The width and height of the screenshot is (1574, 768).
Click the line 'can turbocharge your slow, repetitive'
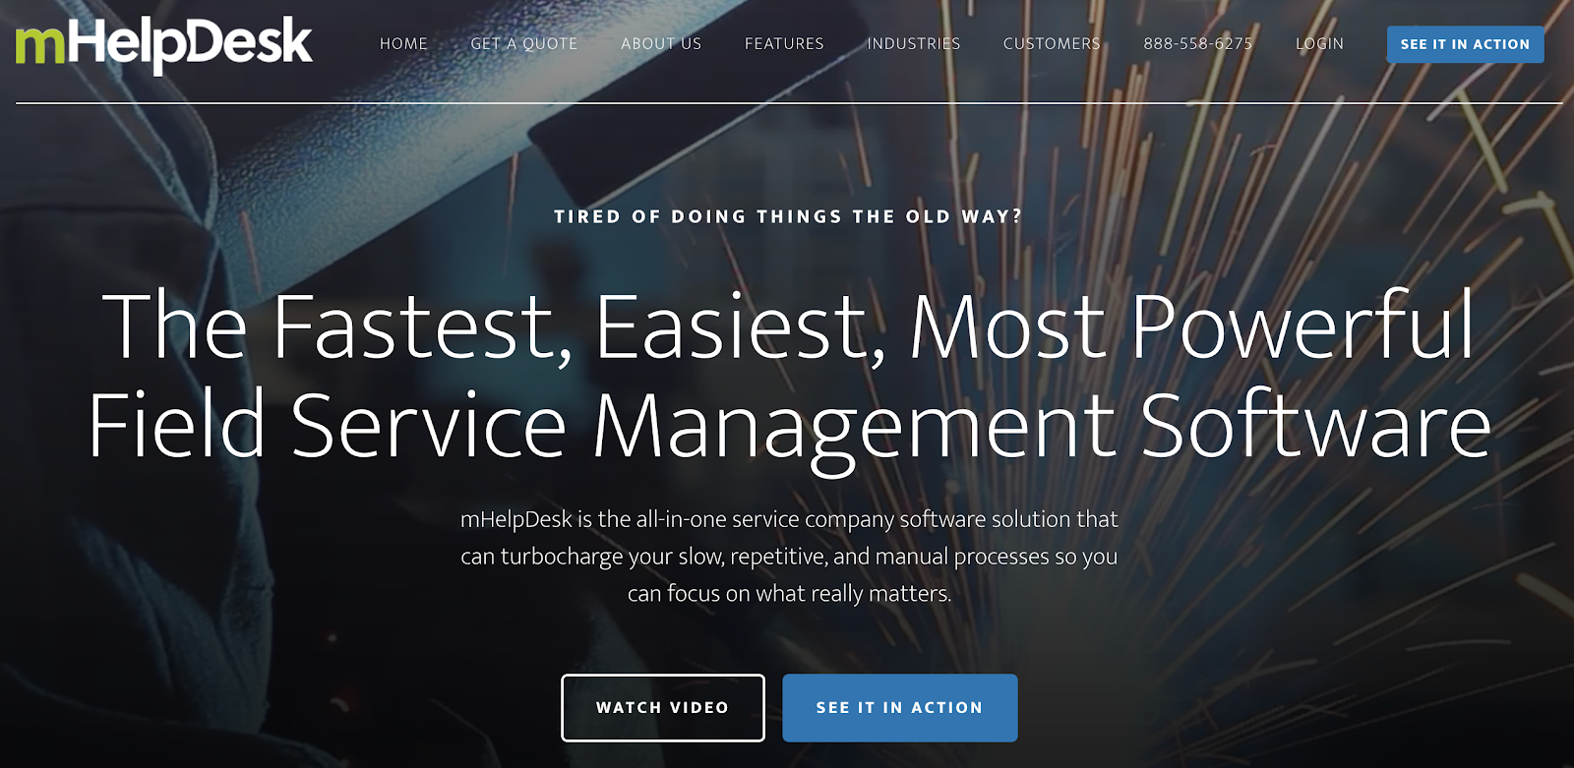(788, 557)
